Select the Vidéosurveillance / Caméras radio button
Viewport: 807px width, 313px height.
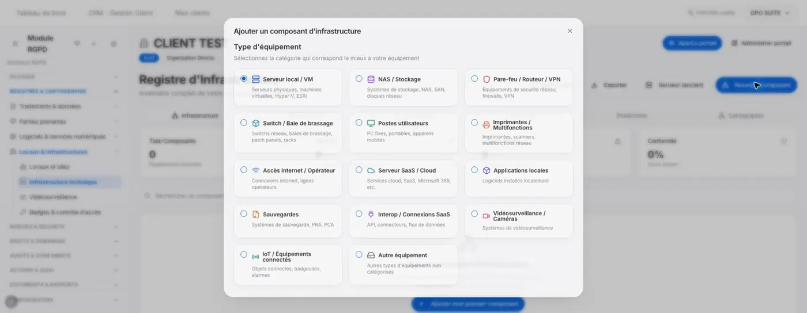pyautogui.click(x=474, y=213)
